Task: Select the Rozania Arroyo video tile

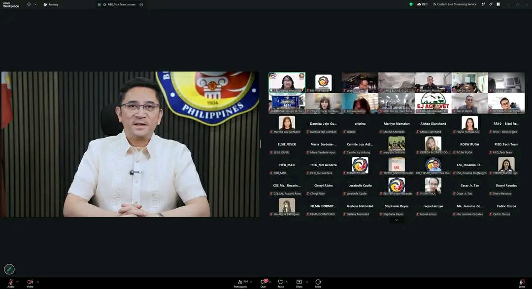Action: (x=360, y=103)
